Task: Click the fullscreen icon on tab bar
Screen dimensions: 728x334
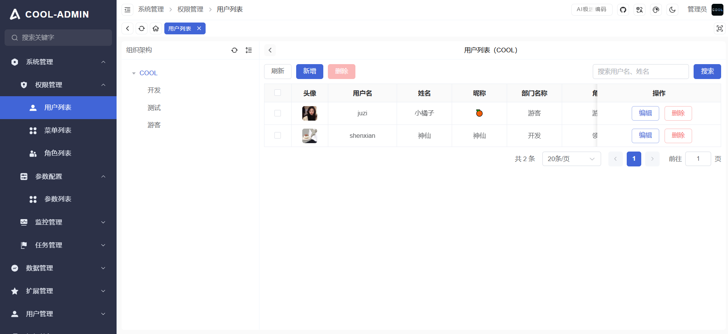Action: tap(720, 29)
